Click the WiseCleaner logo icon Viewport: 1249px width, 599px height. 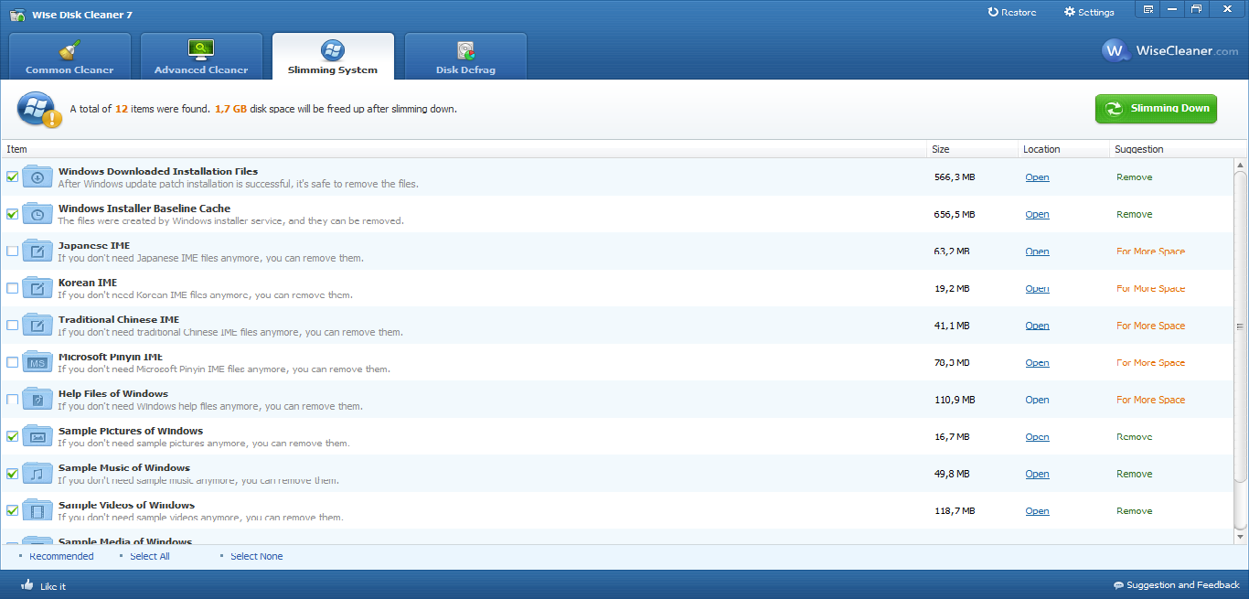pyautogui.click(x=1115, y=50)
